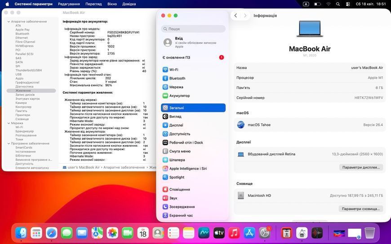Click the MacBook Air laptop image
Viewport: 391px width, 244px height.
[x=310, y=29]
